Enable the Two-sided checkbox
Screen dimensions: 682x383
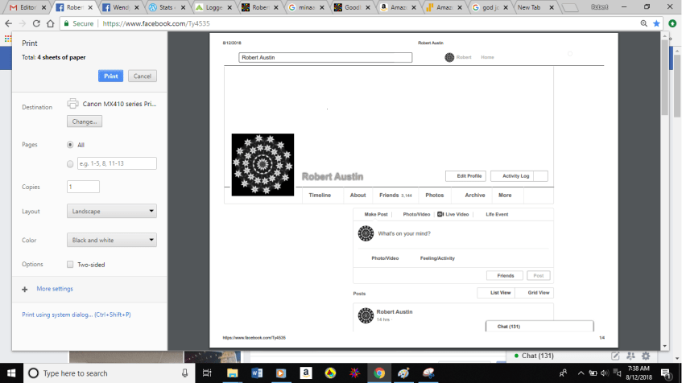tap(70, 264)
